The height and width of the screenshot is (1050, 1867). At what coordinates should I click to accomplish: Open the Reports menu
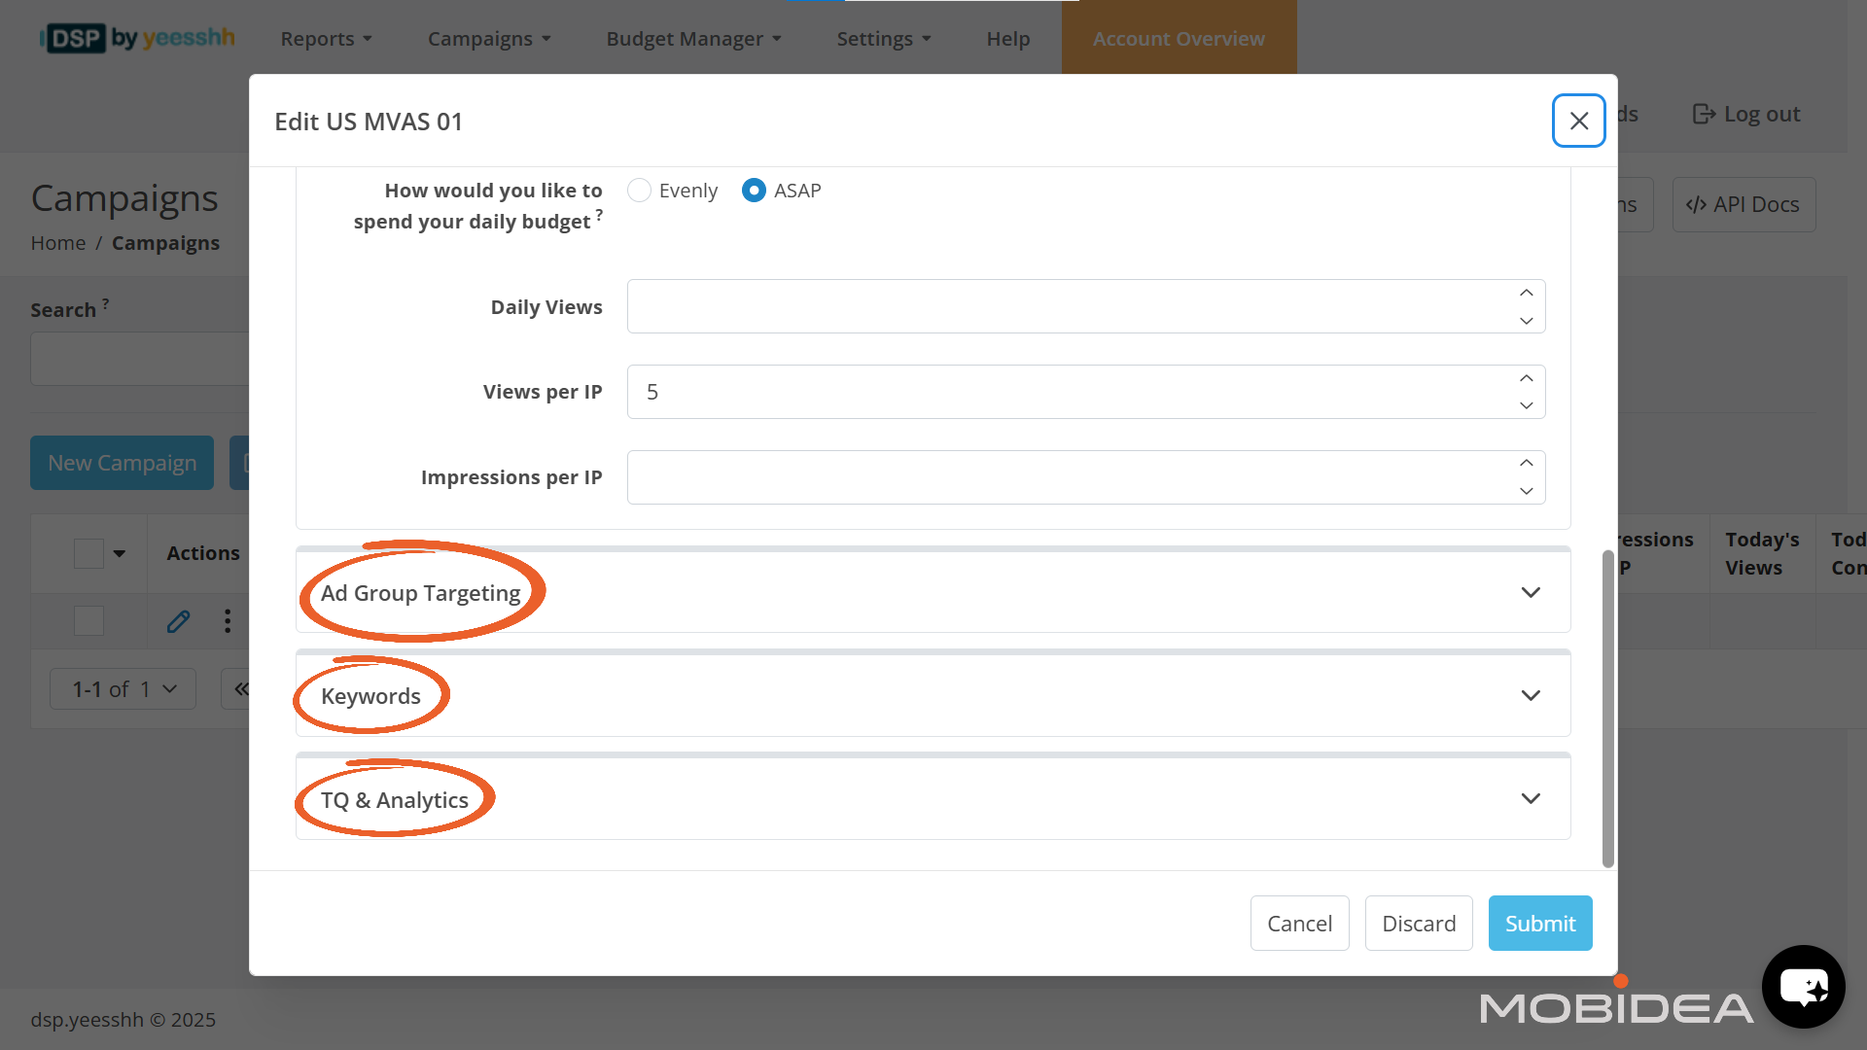(326, 39)
